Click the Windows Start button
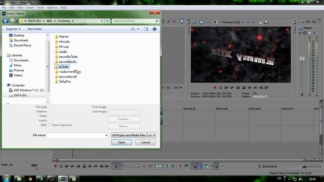This screenshot has height=182, width=324. point(6,178)
